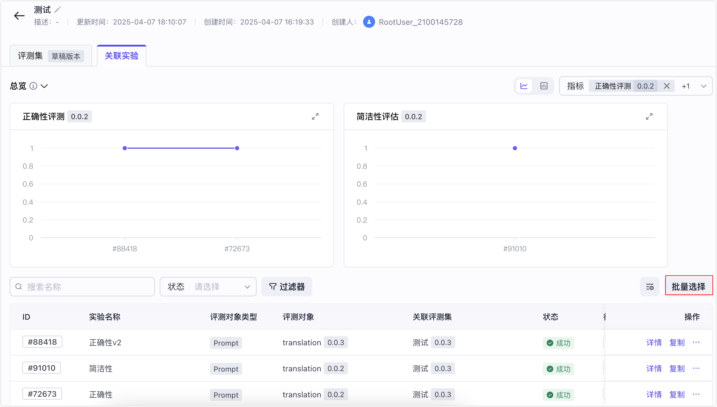This screenshot has width=717, height=407.
Task: Click the 实验名称 column header
Action: point(105,317)
